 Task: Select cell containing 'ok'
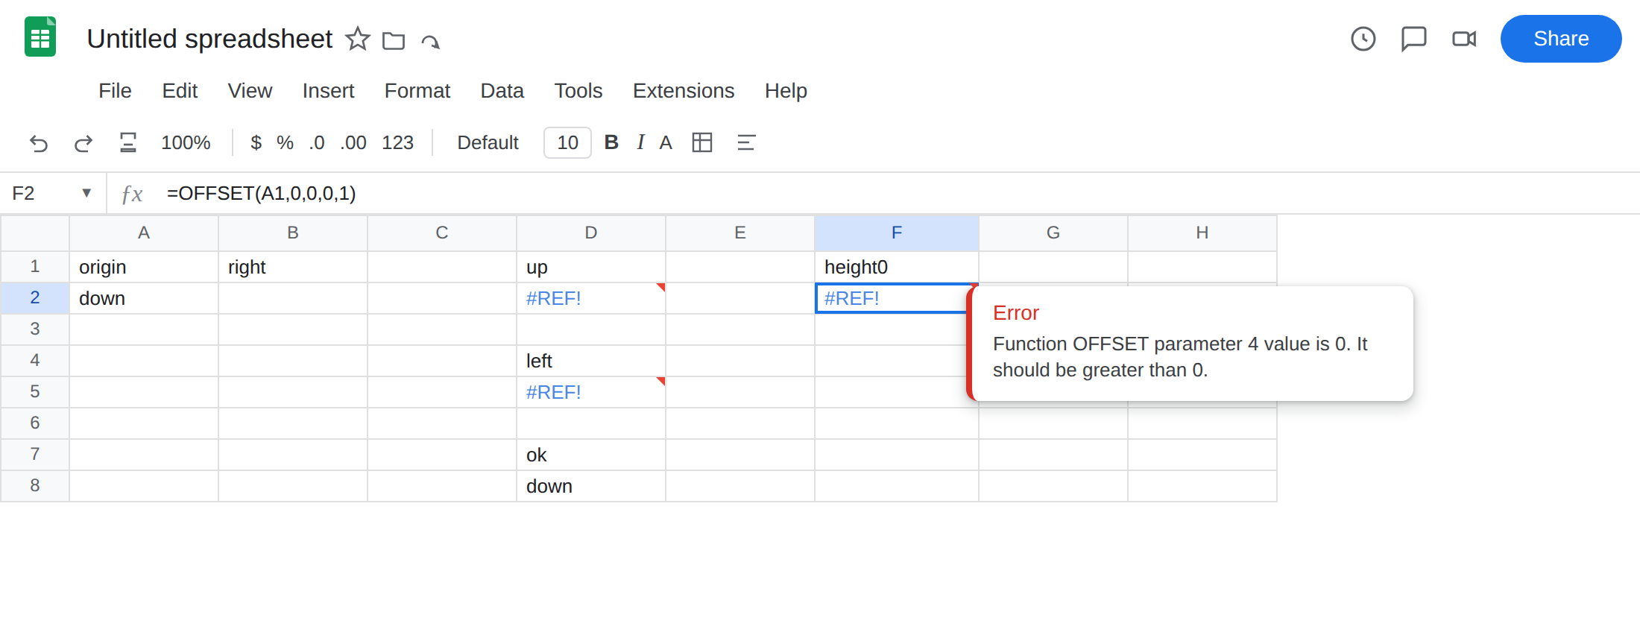591,455
